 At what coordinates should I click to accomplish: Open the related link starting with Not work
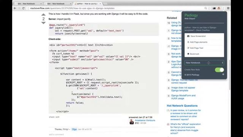pyautogui.click(x=176, y=55)
